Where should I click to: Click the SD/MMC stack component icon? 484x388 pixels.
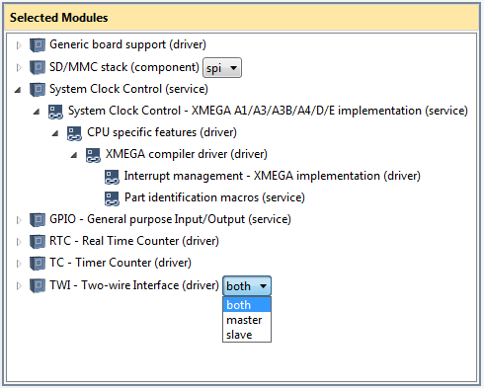point(38,67)
